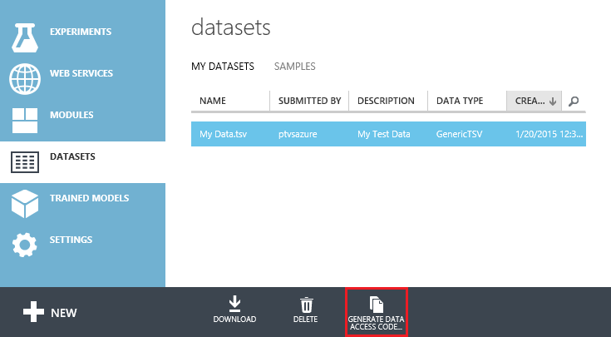Select the DATASETS label in the sidebar

[x=72, y=156]
